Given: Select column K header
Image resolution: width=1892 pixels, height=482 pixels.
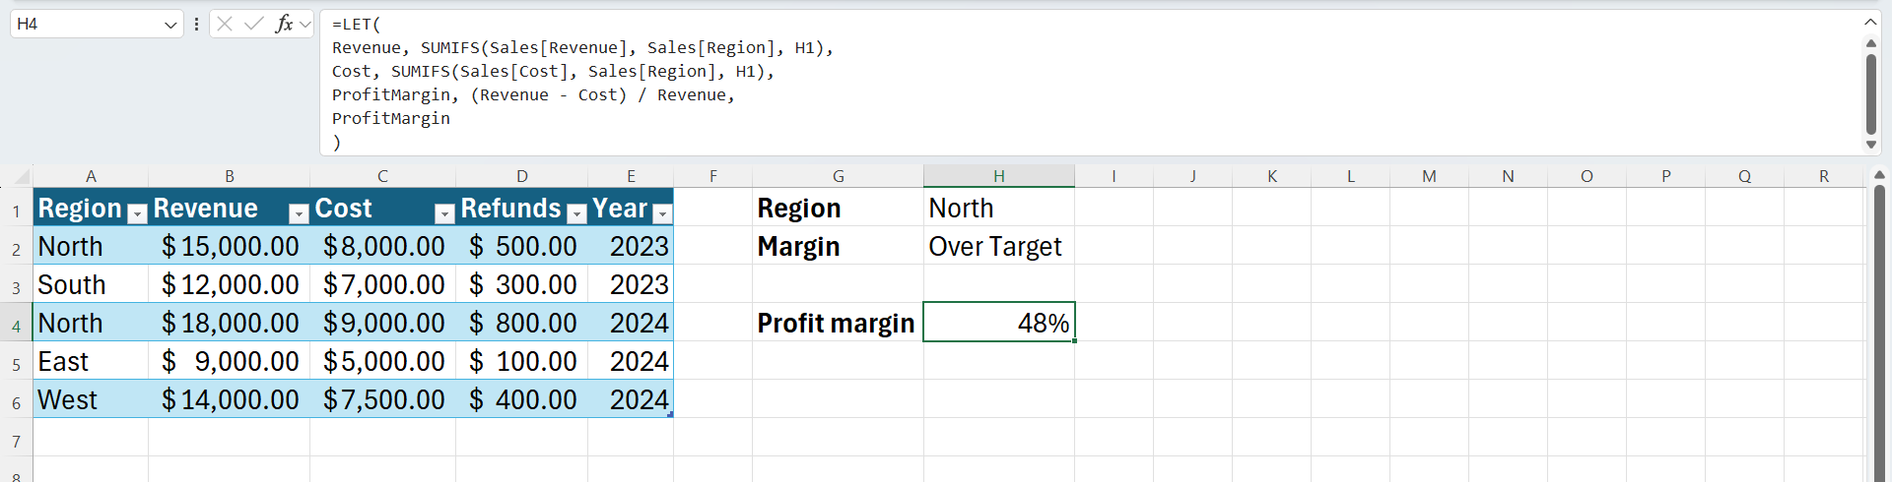Looking at the screenshot, I should point(1271,176).
